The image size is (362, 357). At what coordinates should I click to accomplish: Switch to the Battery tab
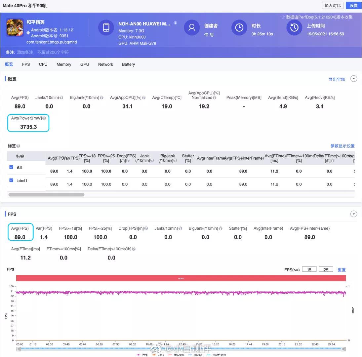click(x=128, y=64)
